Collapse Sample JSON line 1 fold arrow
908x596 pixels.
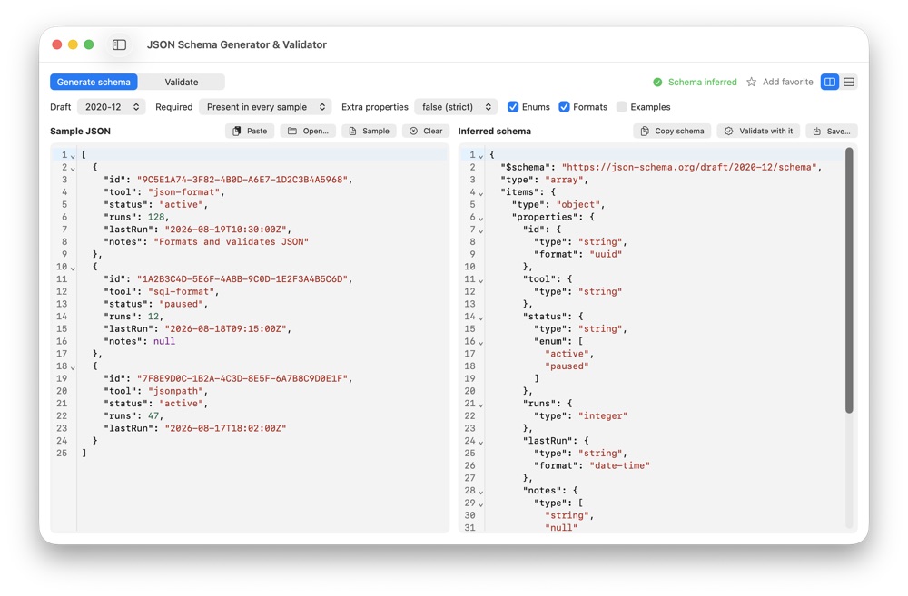click(73, 156)
